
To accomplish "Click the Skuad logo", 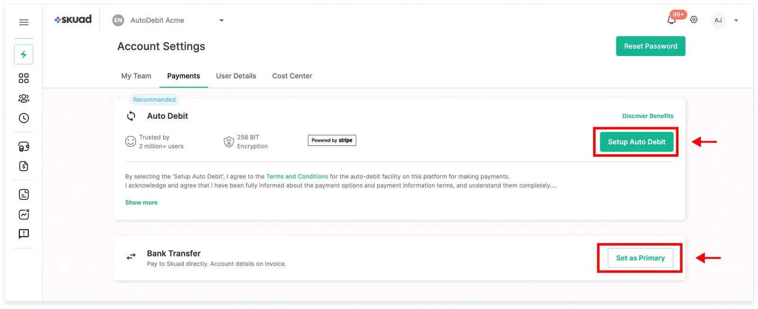I will point(73,19).
